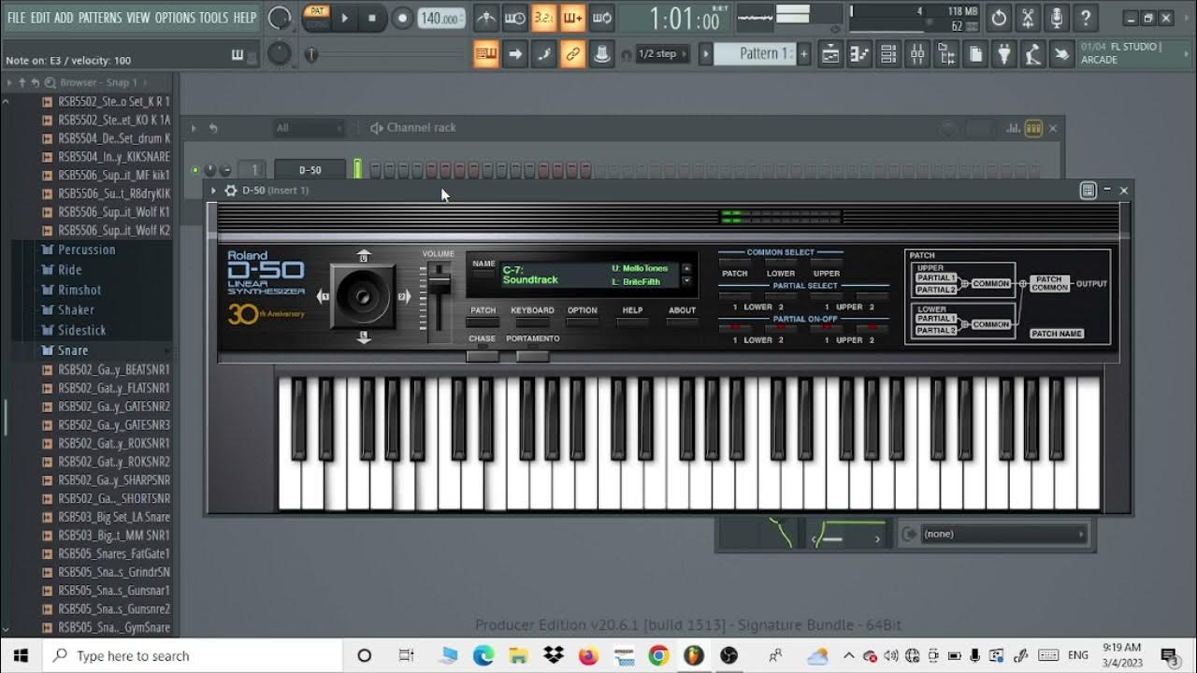Open the question mark help icon
Viewport: 1197px width, 673px height.
click(x=1086, y=18)
